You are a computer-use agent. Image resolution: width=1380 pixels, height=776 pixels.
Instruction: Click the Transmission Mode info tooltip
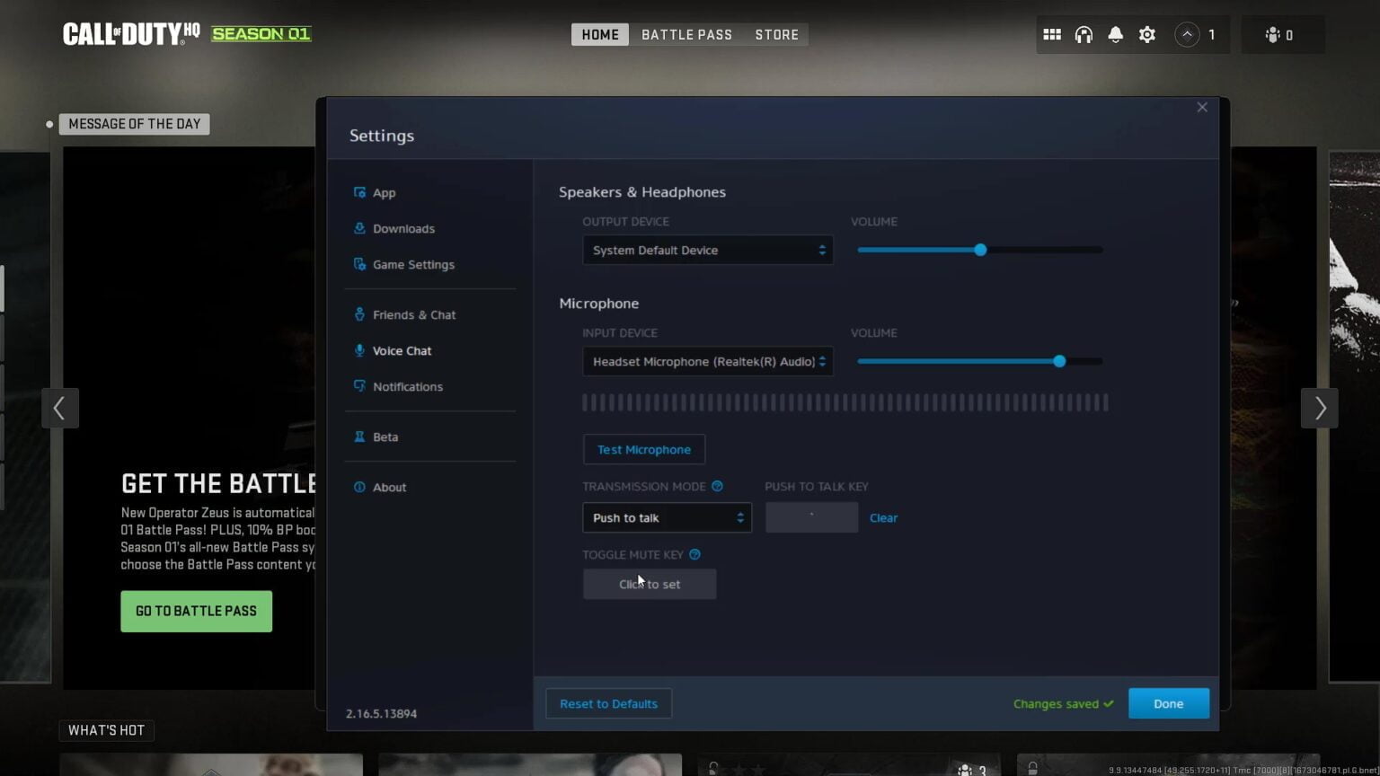[717, 486]
